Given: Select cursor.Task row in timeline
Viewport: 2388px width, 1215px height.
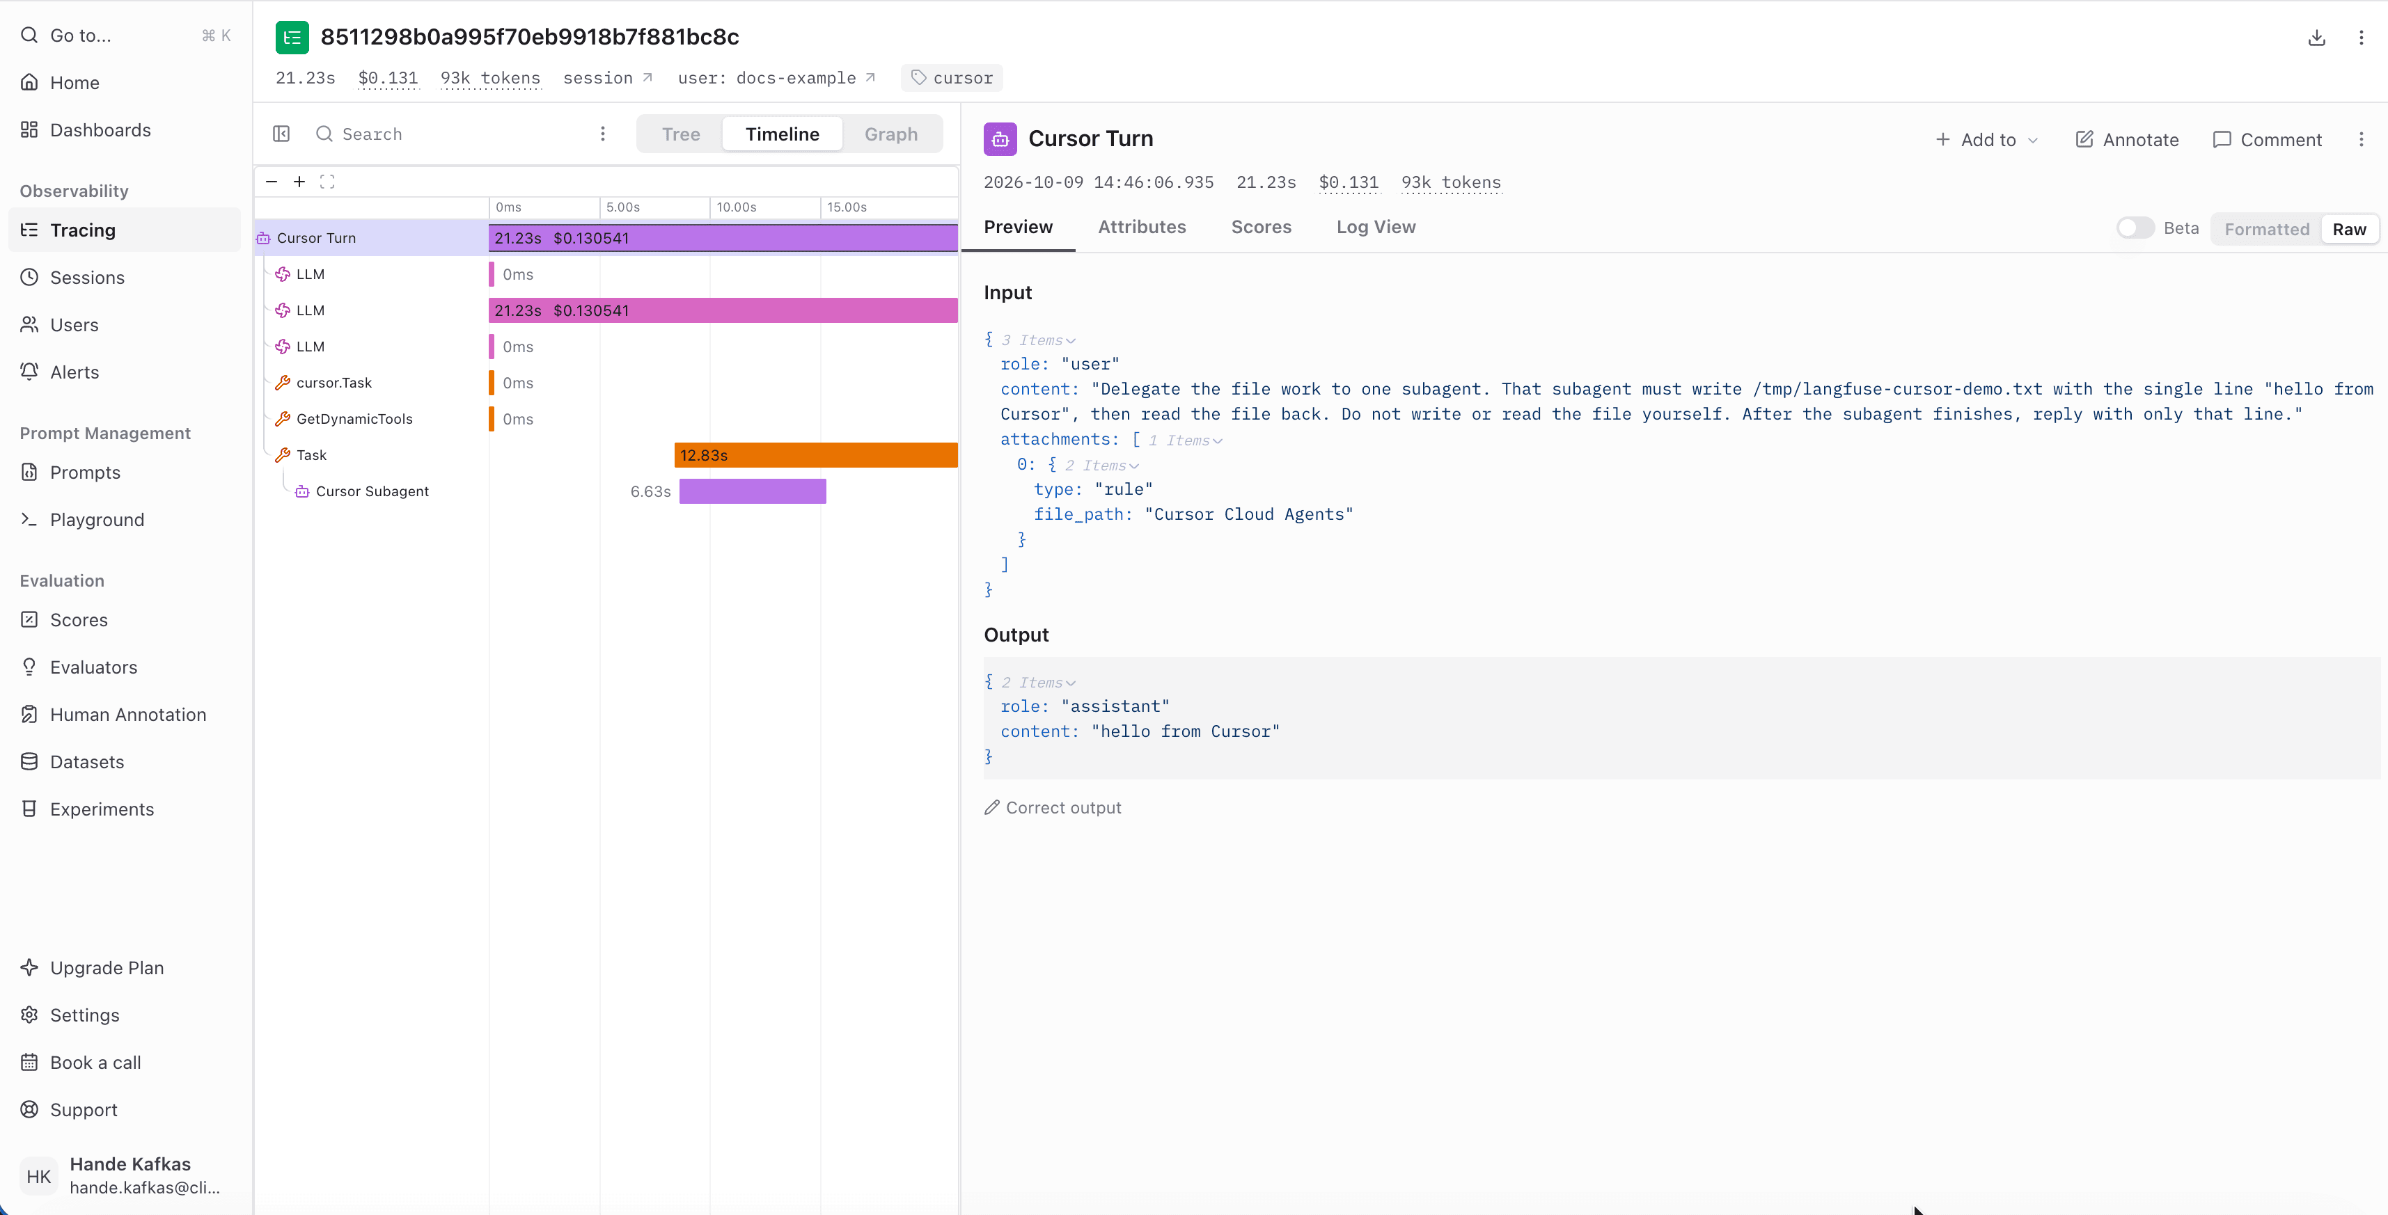Looking at the screenshot, I should (x=607, y=383).
